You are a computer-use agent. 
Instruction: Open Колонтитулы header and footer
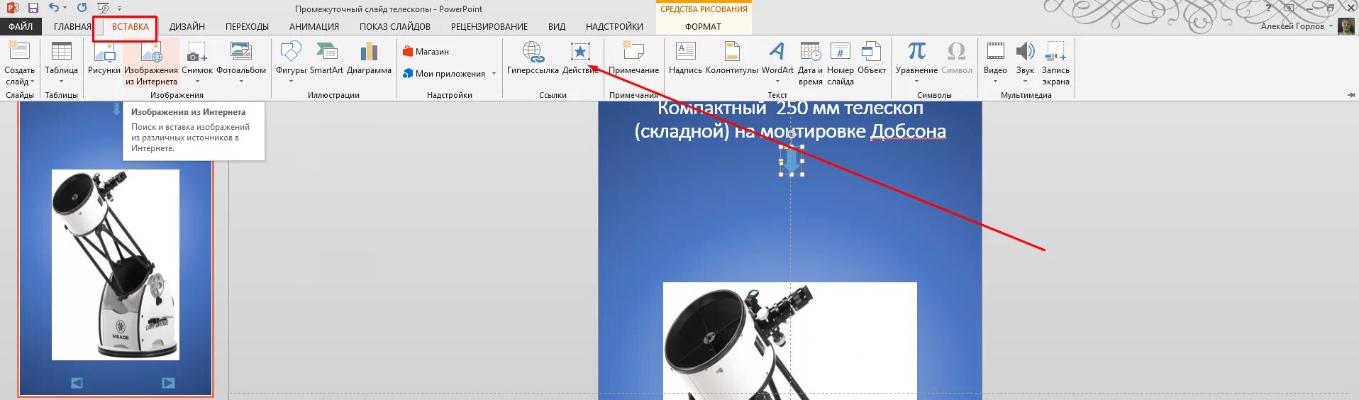[732, 58]
